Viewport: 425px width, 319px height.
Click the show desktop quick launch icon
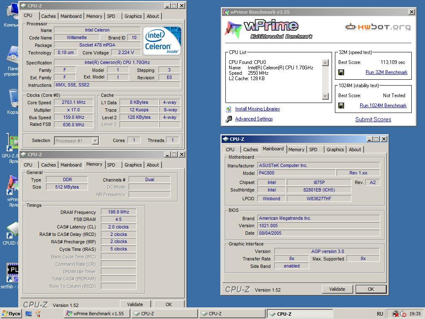pyautogui.click(x=29, y=314)
